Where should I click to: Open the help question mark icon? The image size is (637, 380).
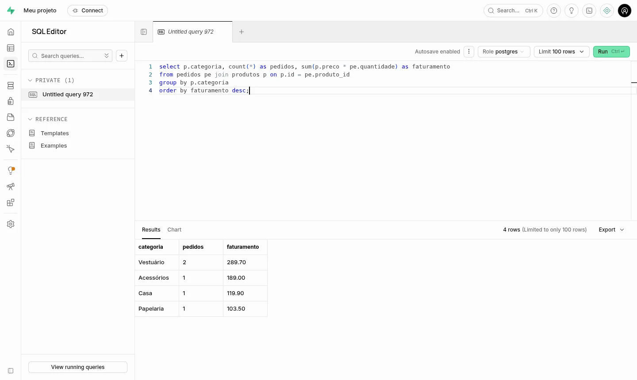click(x=554, y=11)
